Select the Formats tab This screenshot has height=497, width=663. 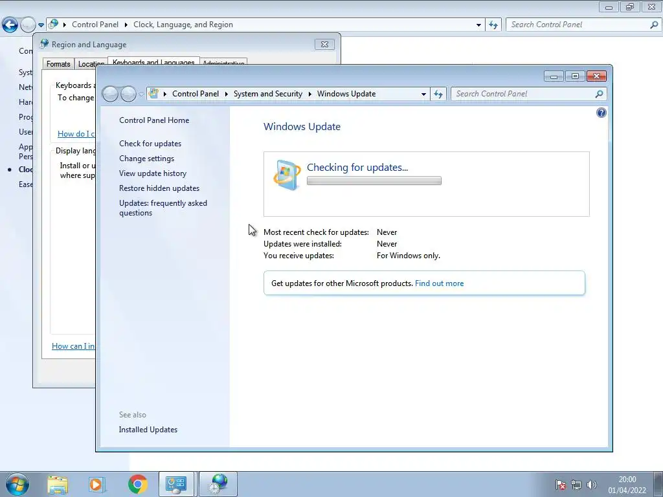pyautogui.click(x=58, y=64)
